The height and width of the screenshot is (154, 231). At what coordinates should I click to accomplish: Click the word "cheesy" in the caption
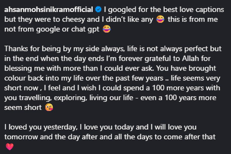pyautogui.click(x=74, y=20)
